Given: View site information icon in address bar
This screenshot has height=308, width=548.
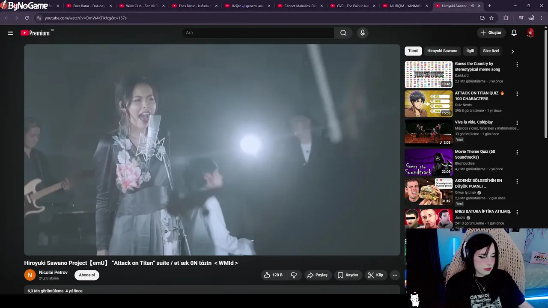Looking at the screenshot, I should click(x=39, y=18).
